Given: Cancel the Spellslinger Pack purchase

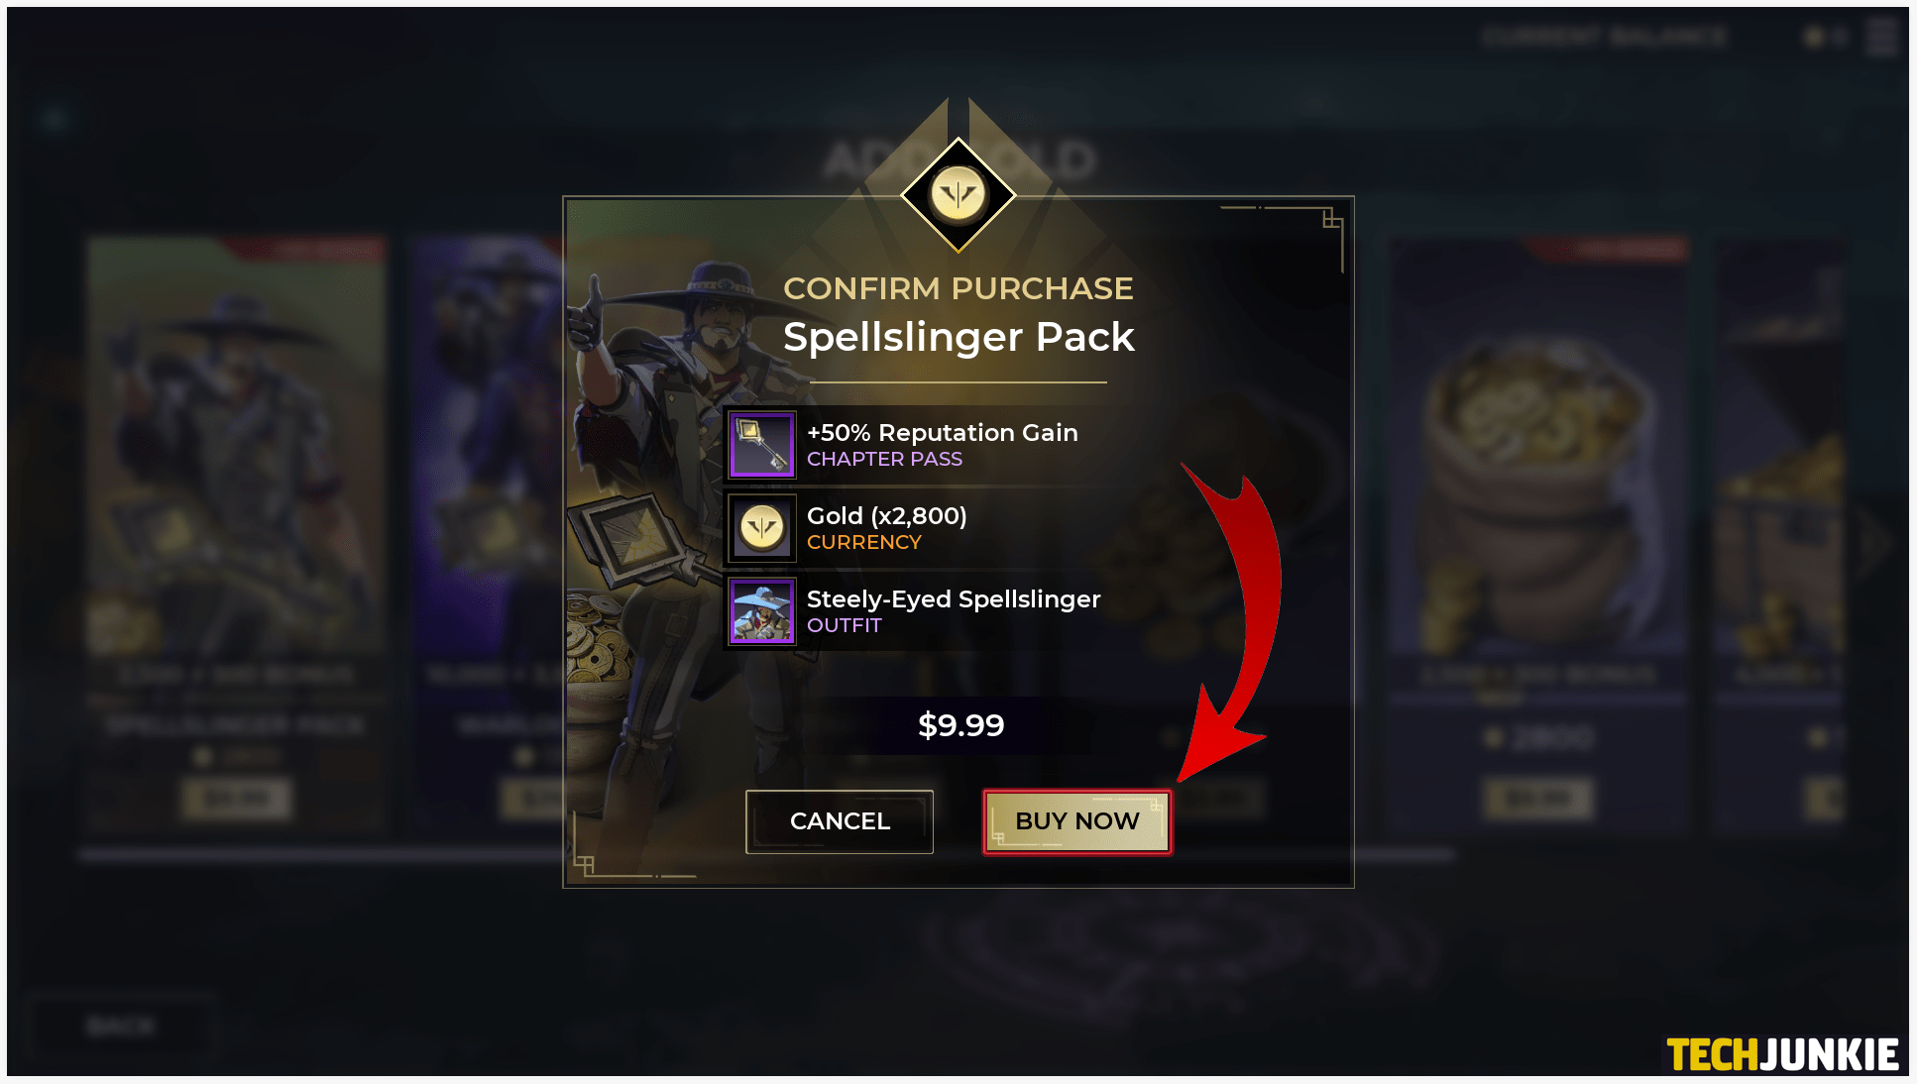Looking at the screenshot, I should (839, 821).
